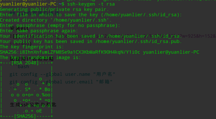The width and height of the screenshot is (216, 119).
Task: Click the yuanlier@yuanlier-PC shell prompt
Action: [x=28, y=4]
